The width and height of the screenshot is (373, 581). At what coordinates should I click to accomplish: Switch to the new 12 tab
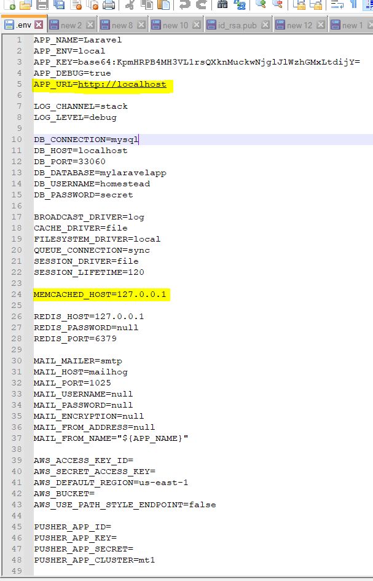[x=299, y=25]
